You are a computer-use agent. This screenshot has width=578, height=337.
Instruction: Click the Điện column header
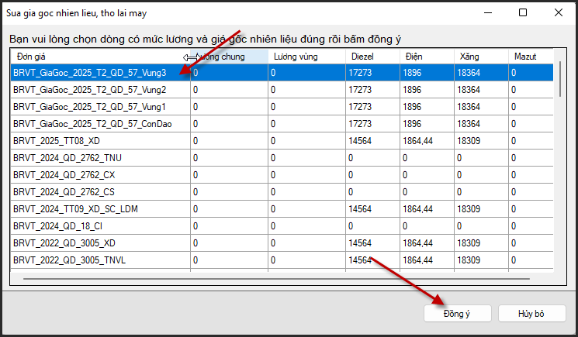426,57
